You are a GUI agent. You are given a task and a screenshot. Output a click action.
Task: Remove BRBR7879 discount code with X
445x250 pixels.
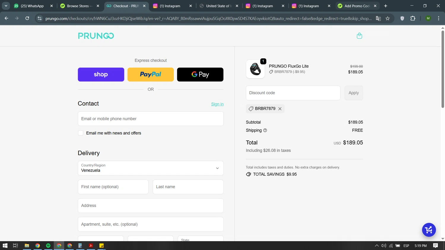click(280, 109)
